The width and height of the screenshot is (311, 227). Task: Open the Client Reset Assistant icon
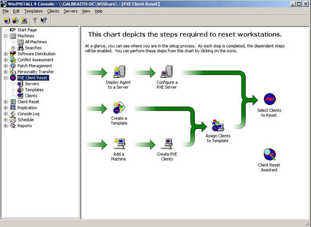pyautogui.click(x=270, y=154)
